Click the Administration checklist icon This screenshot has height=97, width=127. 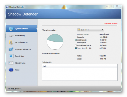11,63
